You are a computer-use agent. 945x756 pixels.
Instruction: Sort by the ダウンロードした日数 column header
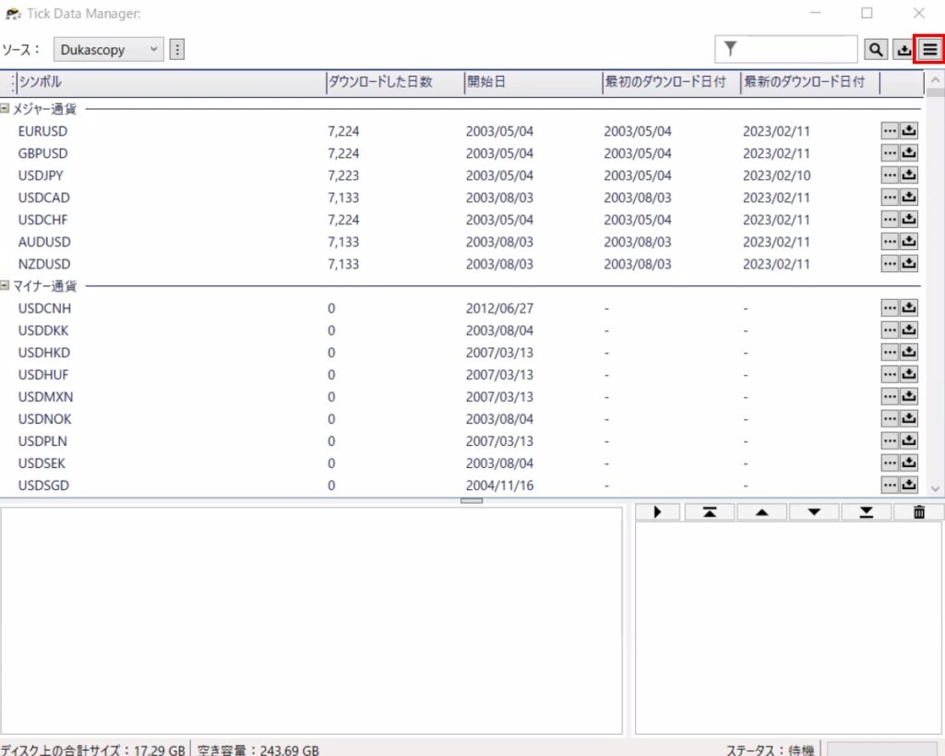coord(395,82)
